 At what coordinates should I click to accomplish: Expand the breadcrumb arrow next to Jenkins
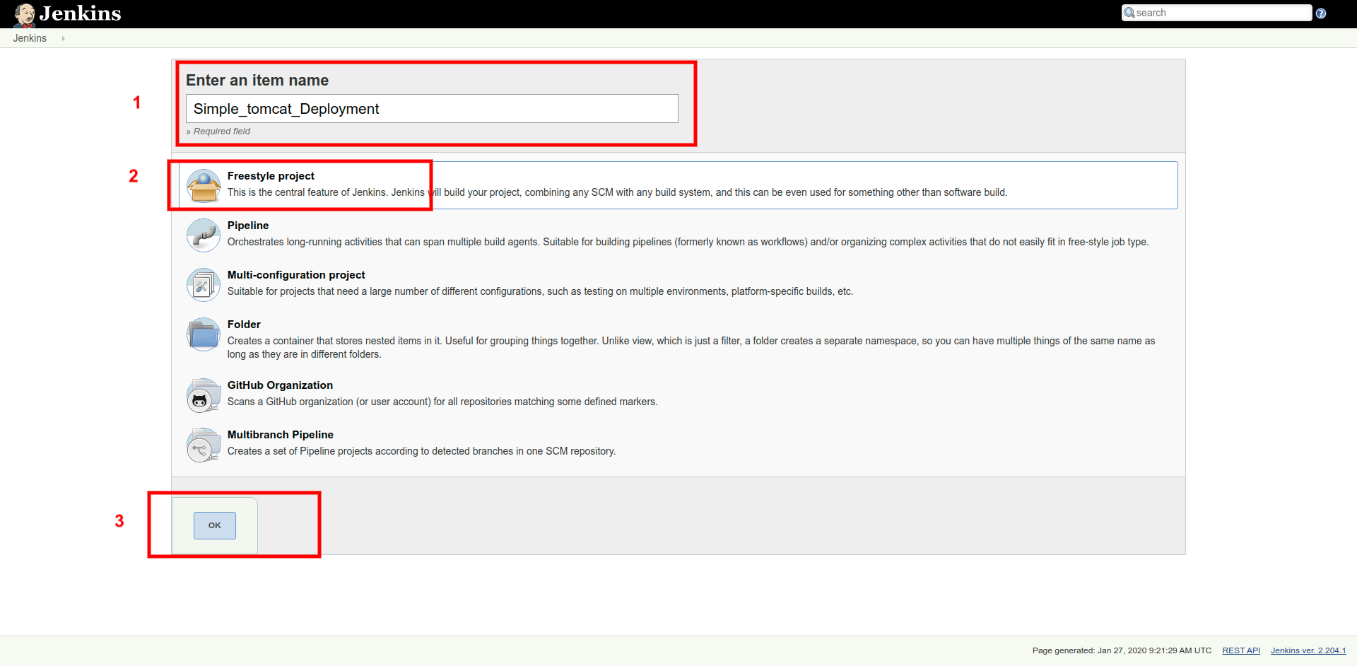(x=64, y=38)
